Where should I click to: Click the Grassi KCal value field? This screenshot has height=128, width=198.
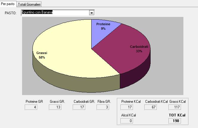(175, 107)
